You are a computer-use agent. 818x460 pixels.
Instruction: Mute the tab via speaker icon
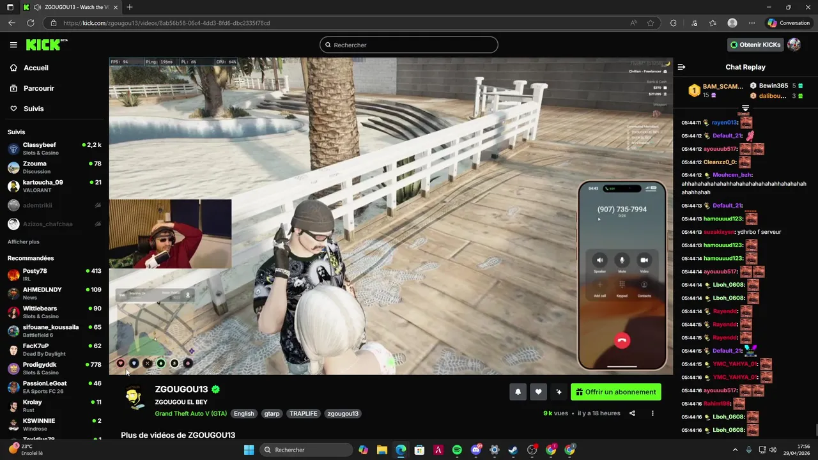tap(38, 7)
